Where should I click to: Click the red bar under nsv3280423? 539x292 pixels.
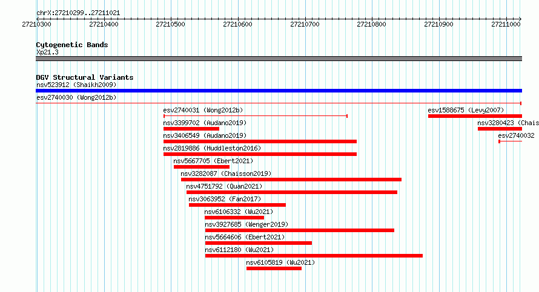tap(500, 129)
